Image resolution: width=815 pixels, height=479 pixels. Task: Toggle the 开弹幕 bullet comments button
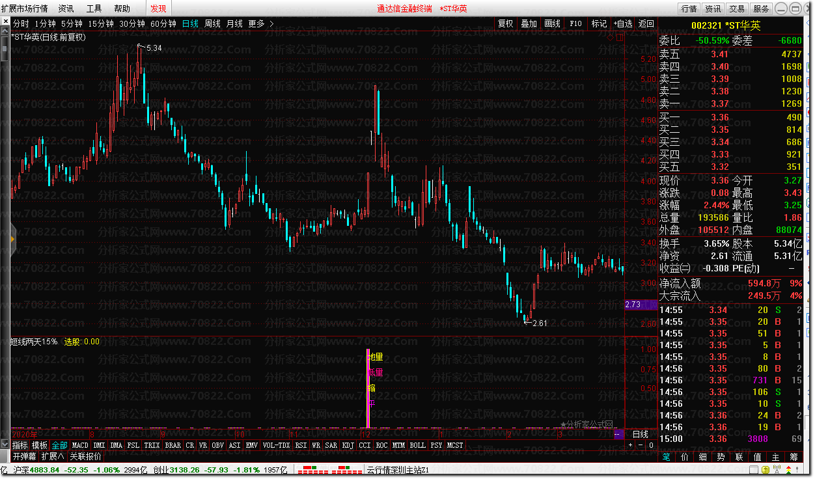pyautogui.click(x=24, y=456)
